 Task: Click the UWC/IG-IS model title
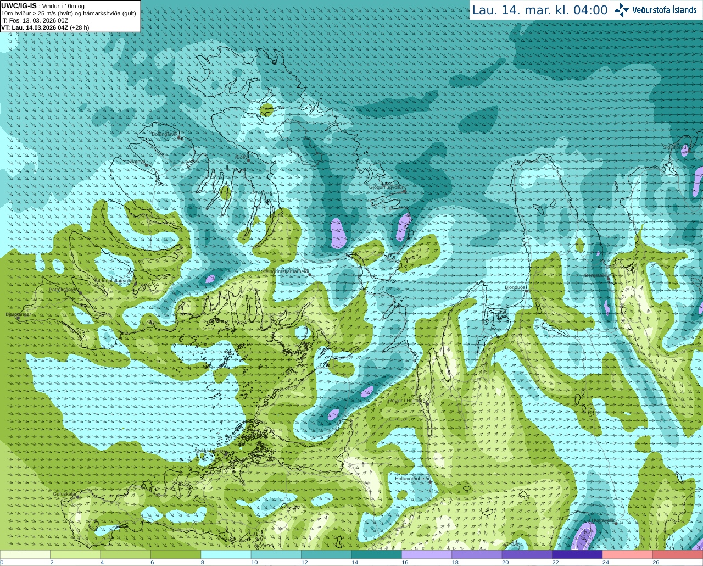[x=19, y=6]
